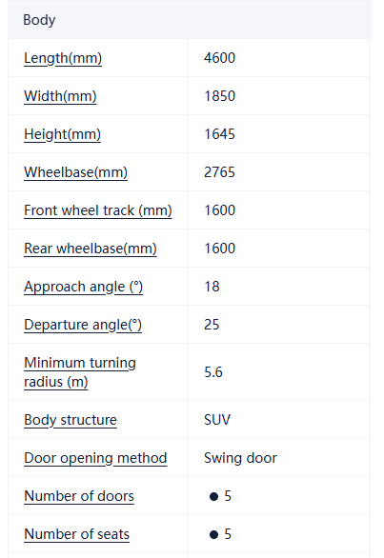Open Front wheel track (mm) link
384x558 pixels.
[98, 210]
